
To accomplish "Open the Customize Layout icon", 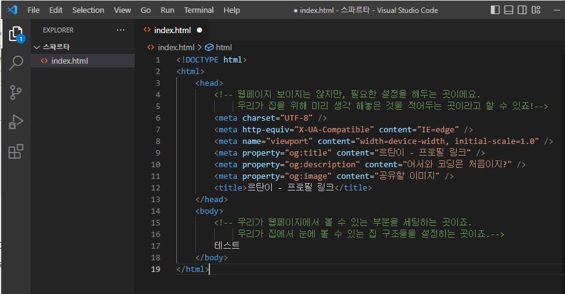I will point(536,10).
